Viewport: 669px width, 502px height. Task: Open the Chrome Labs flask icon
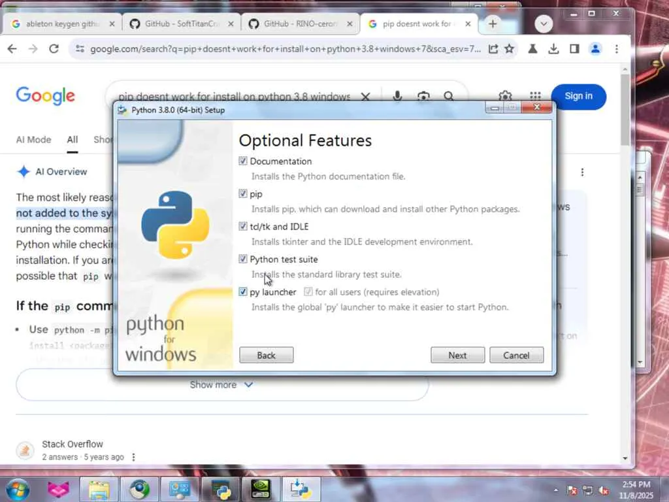532,48
